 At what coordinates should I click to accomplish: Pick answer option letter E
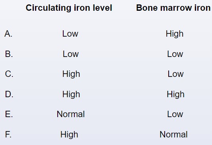tap(9, 114)
